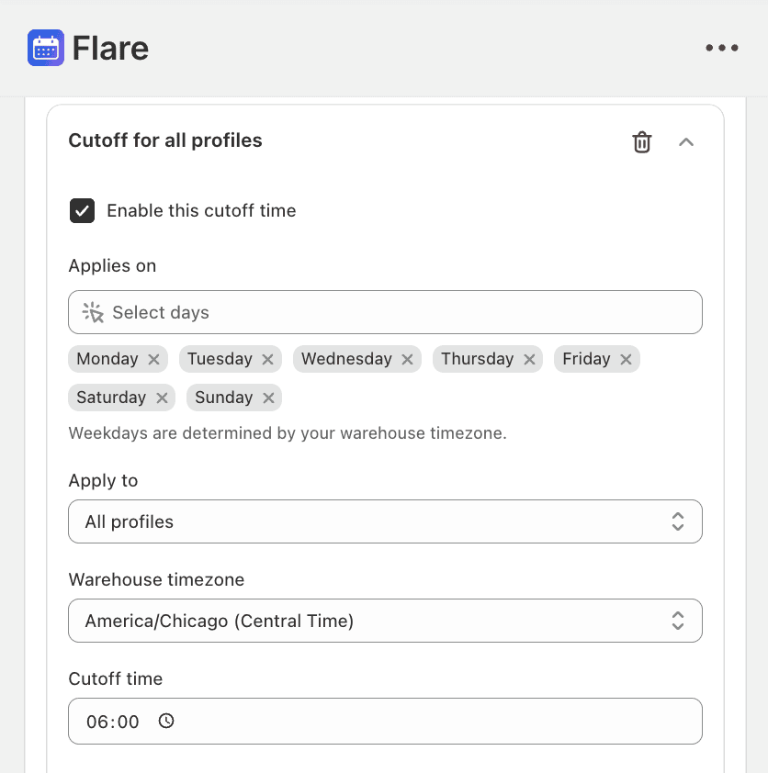Remove the Saturday day tag
The width and height of the screenshot is (768, 773).
click(162, 398)
